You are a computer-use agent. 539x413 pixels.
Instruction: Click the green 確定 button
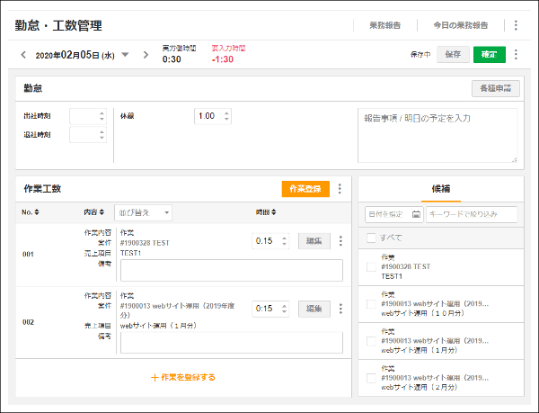(x=489, y=54)
